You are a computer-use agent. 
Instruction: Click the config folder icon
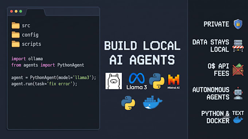[15, 35]
